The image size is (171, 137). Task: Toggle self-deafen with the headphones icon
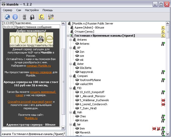click(x=32, y=17)
